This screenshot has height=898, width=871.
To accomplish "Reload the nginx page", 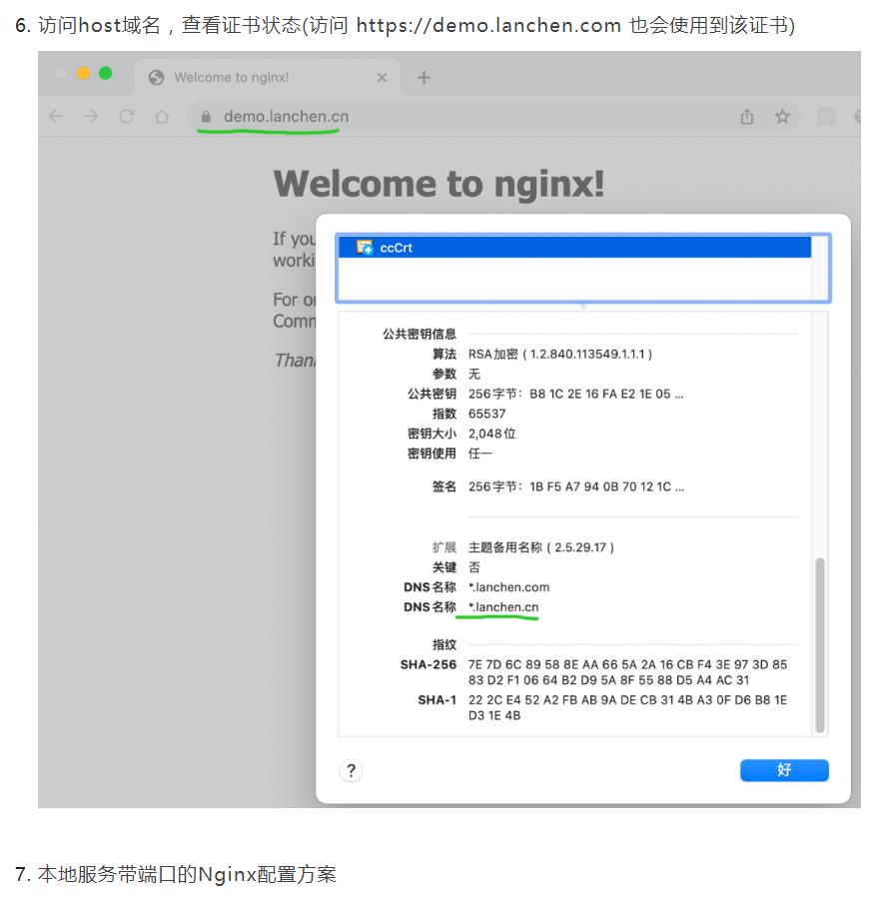I will pos(127,117).
